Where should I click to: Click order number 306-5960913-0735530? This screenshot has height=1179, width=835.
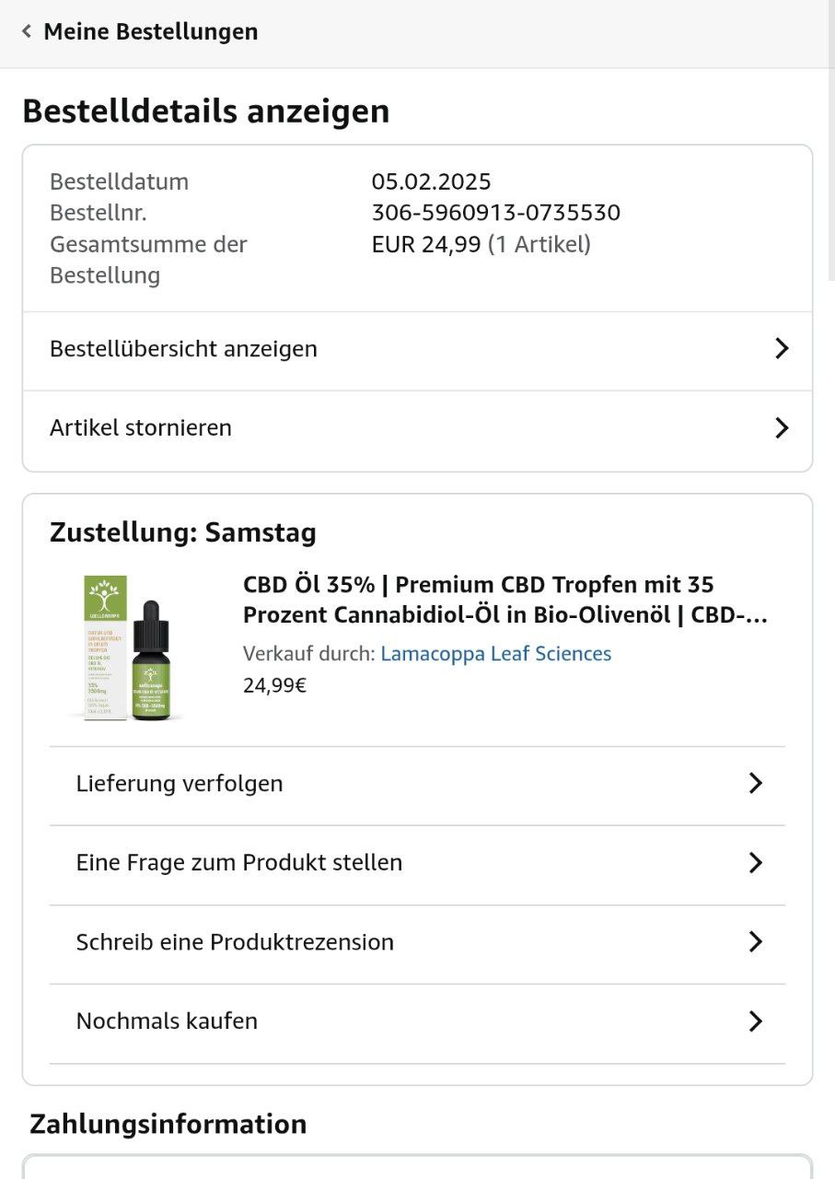(495, 213)
